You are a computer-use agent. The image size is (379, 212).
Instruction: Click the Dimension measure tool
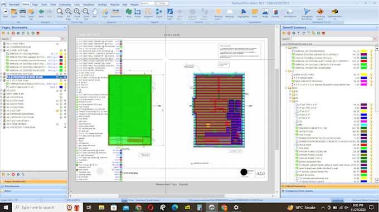[116, 13]
